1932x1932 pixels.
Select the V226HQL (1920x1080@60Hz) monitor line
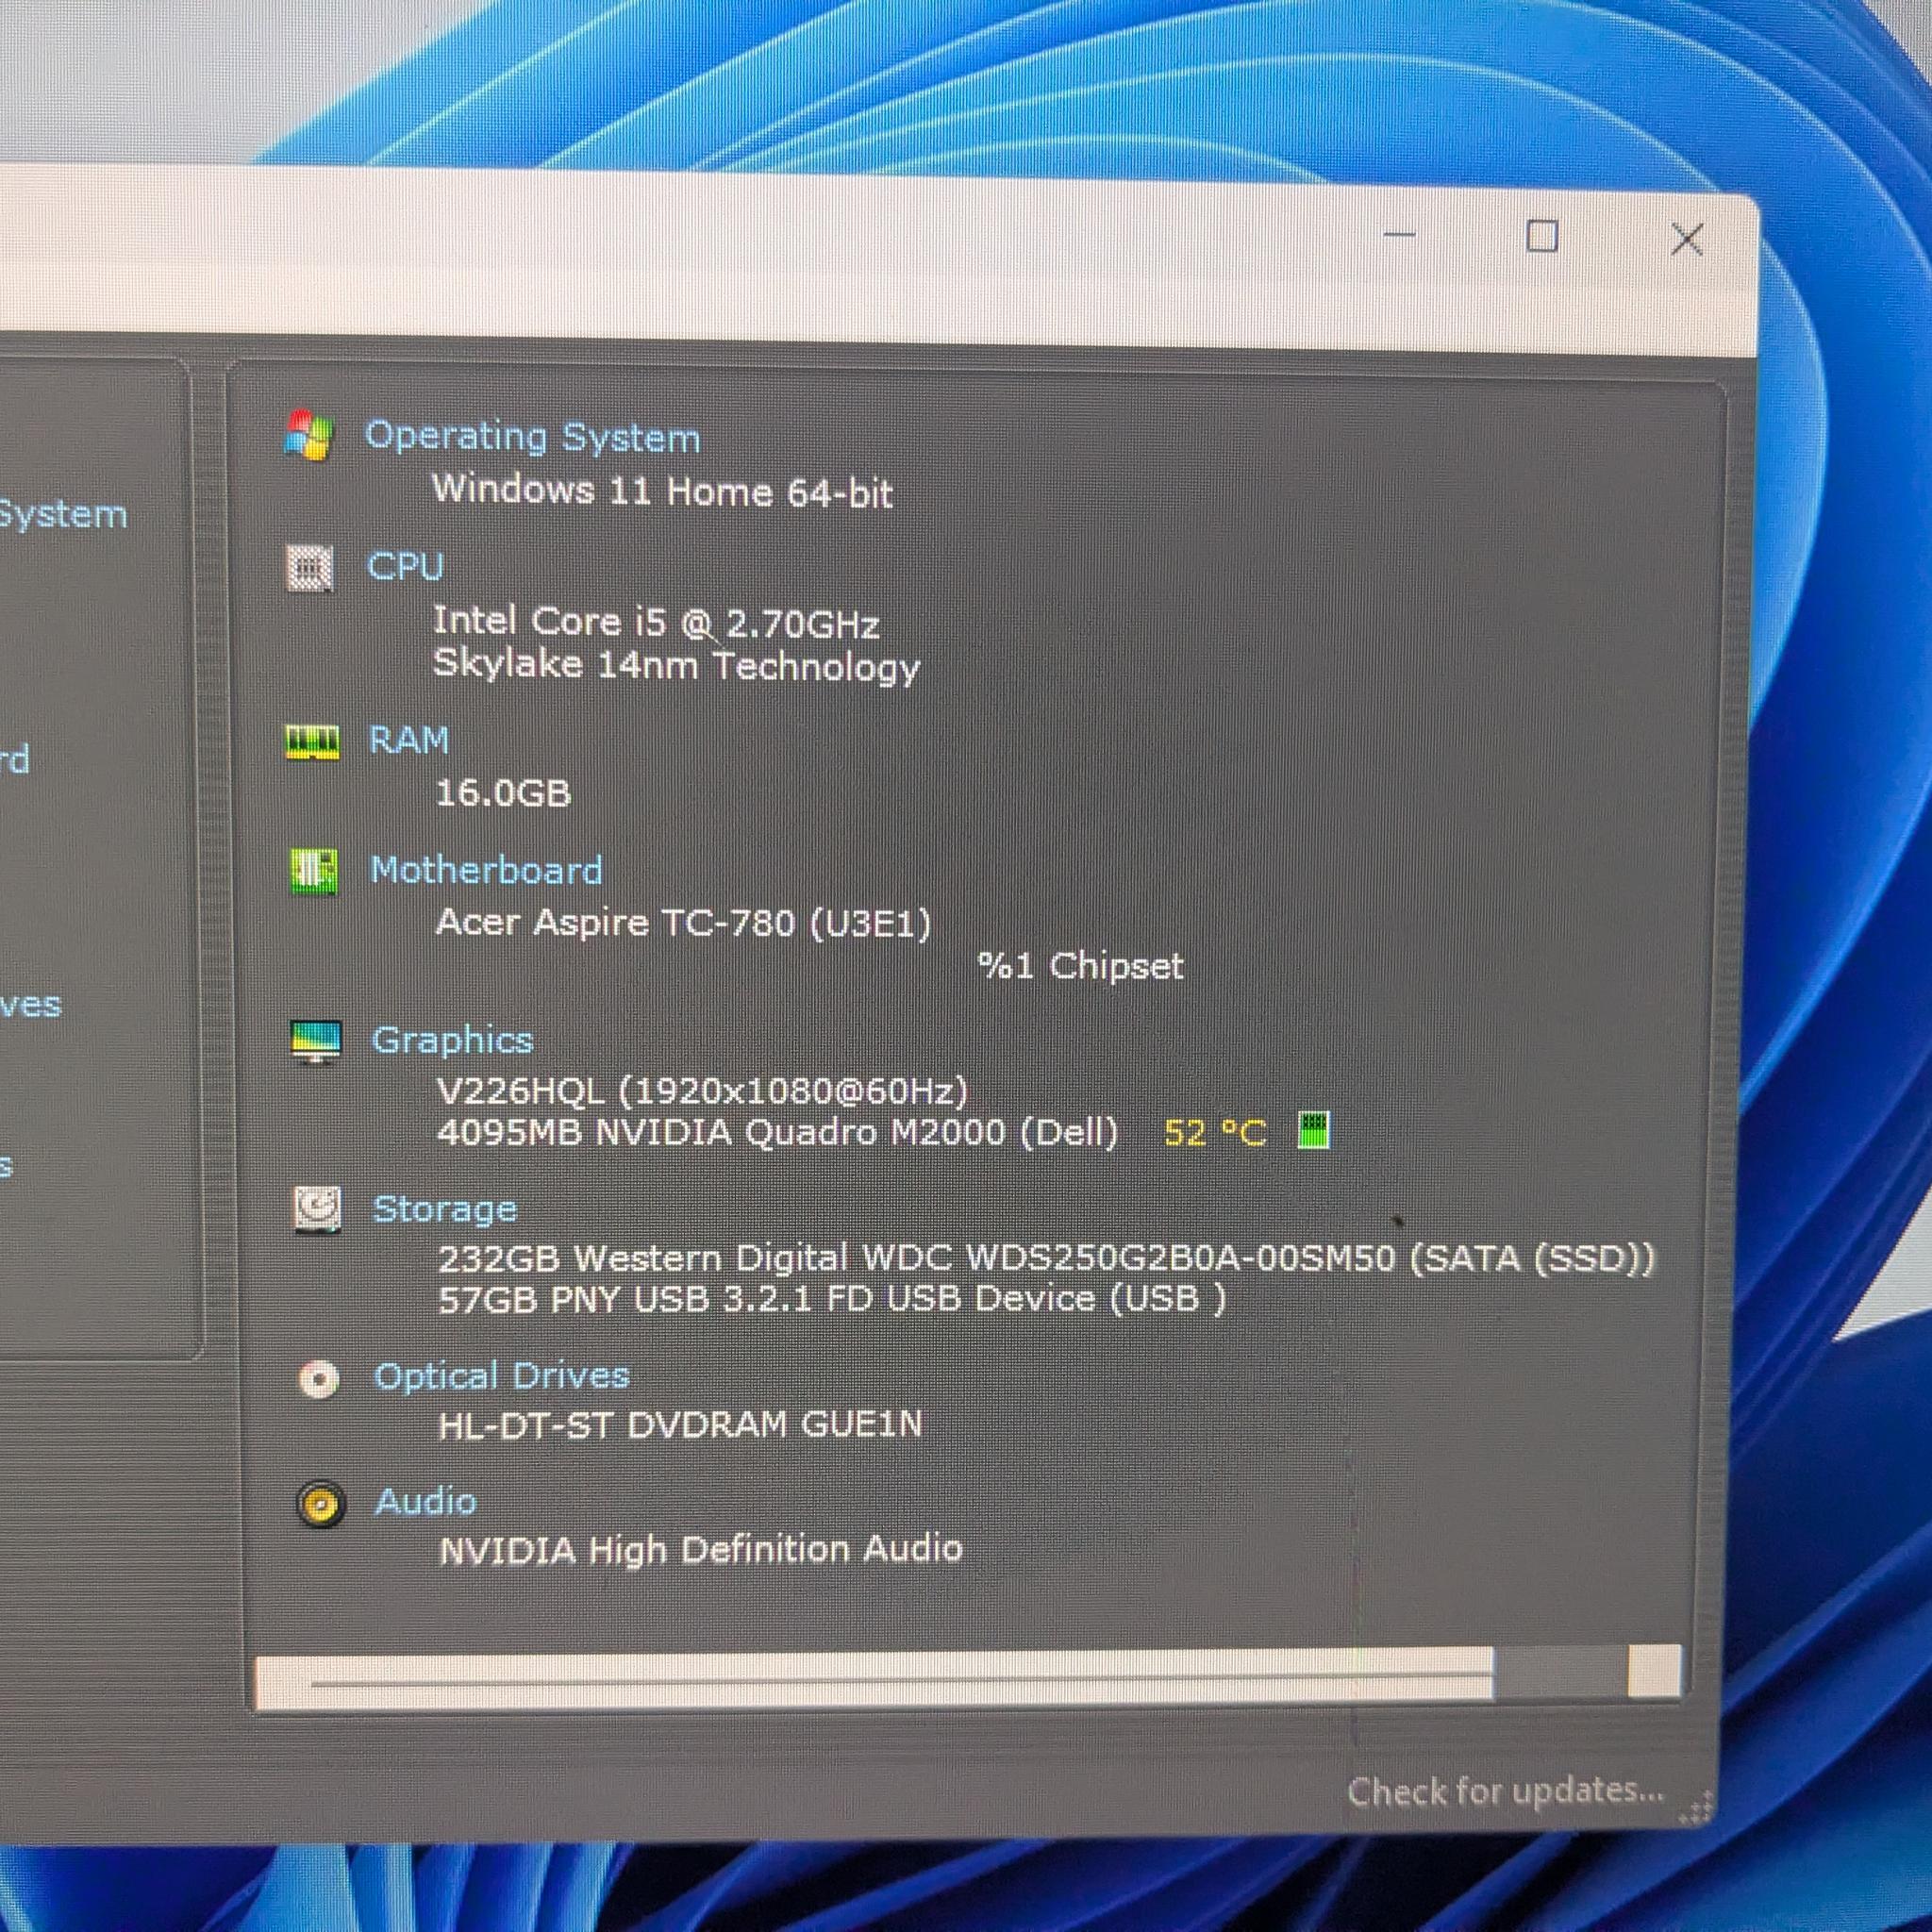tap(703, 1090)
